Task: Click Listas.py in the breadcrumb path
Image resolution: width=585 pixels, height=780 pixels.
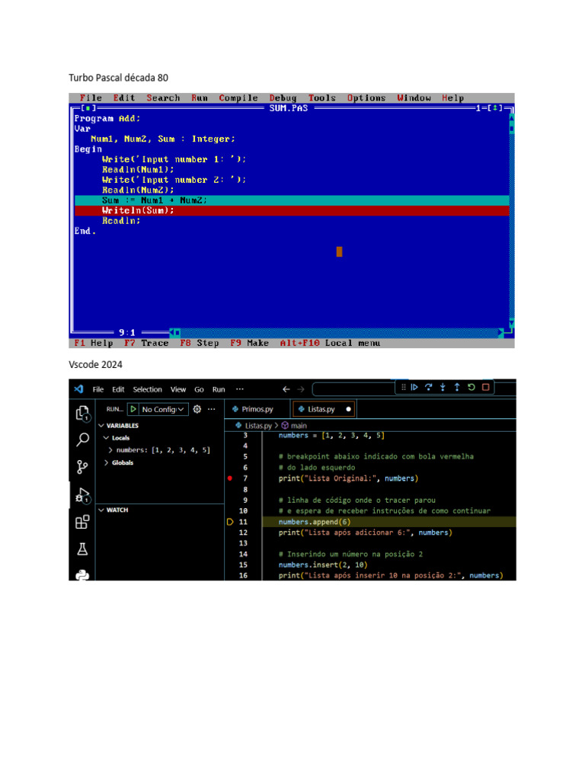Action: 258,425
